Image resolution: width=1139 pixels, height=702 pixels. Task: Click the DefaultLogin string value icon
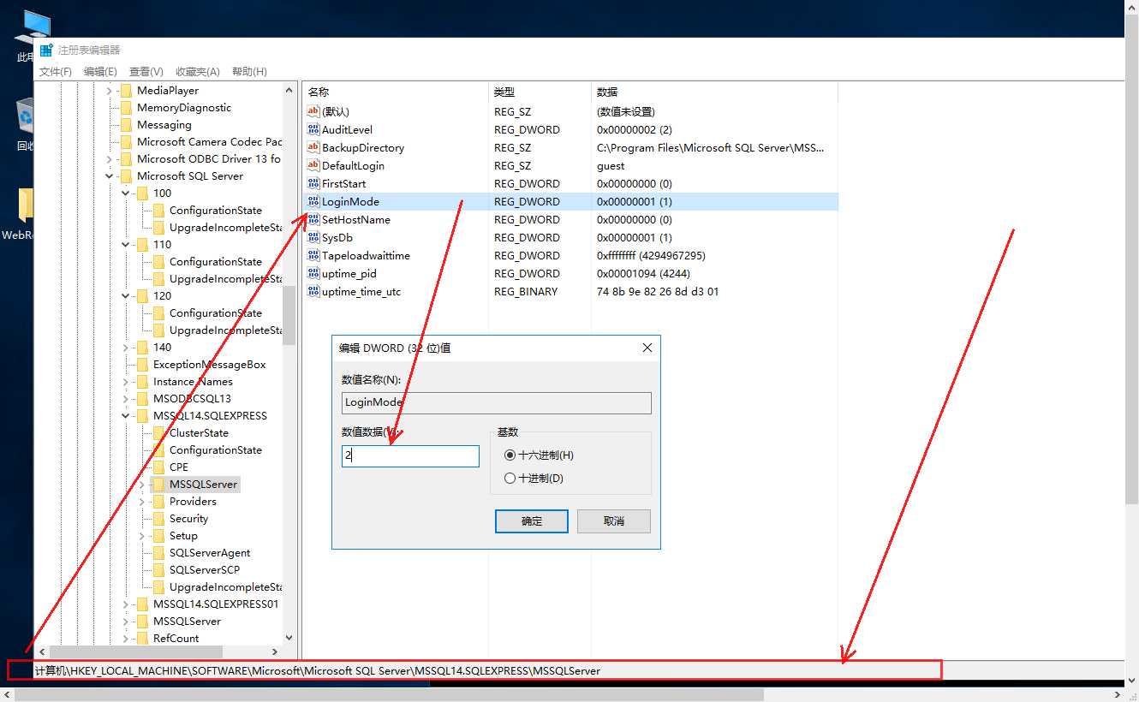pyautogui.click(x=313, y=165)
